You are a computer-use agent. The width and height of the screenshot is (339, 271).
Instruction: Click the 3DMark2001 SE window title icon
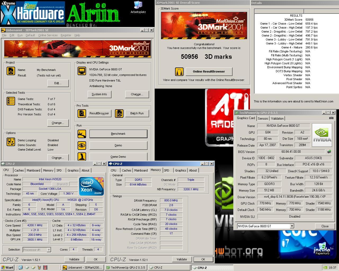(x=3, y=30)
